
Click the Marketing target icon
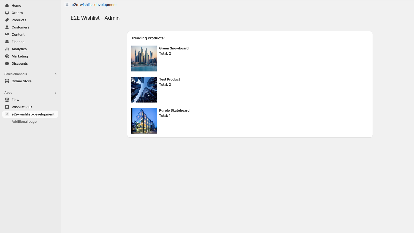click(7, 56)
